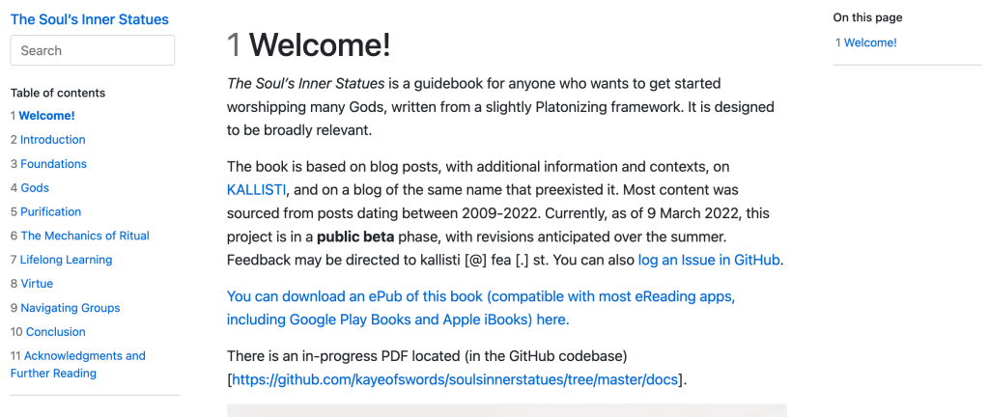The image size is (989, 417).
Task: Open the Foundations chapter
Action: point(53,164)
